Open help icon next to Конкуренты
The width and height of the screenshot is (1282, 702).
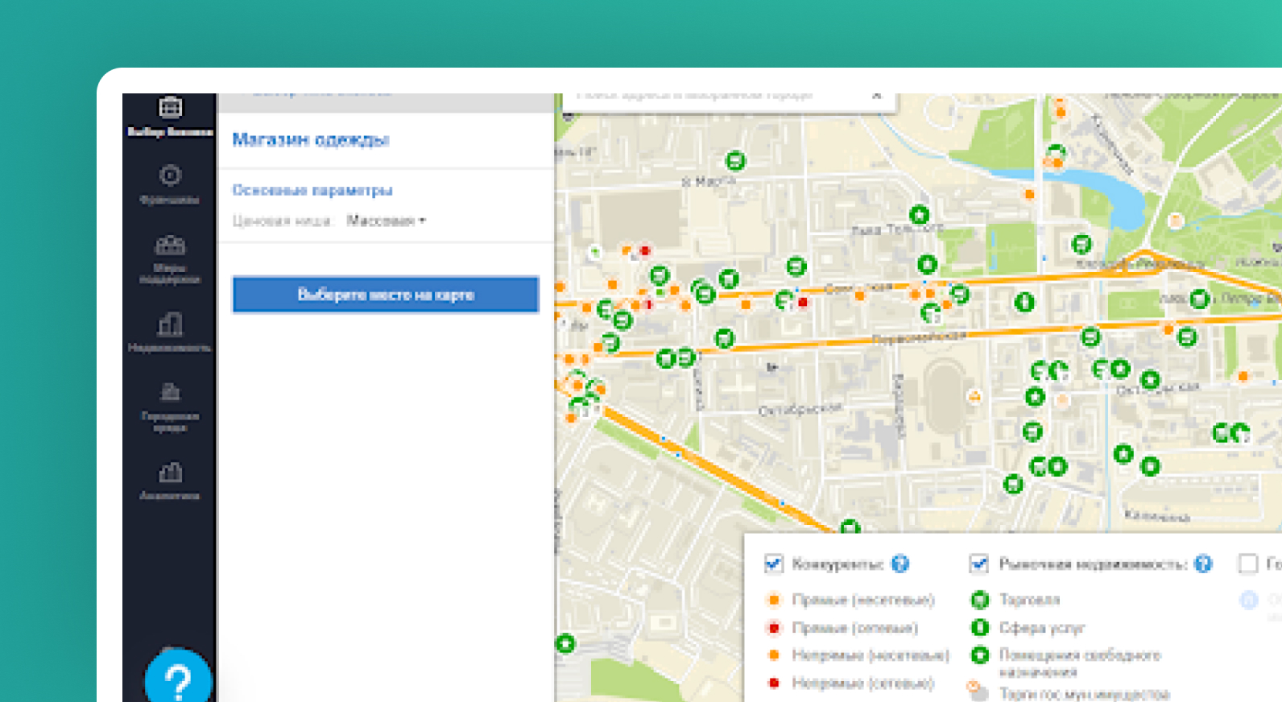tap(900, 564)
